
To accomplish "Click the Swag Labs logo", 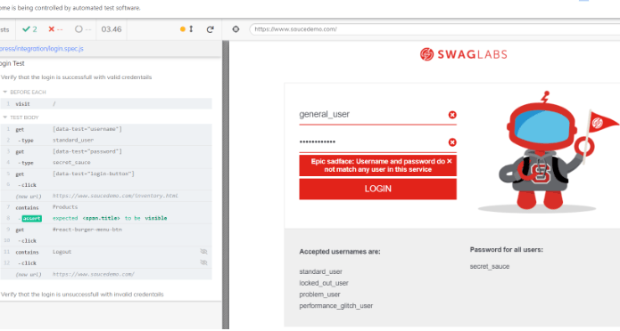I will click(463, 54).
